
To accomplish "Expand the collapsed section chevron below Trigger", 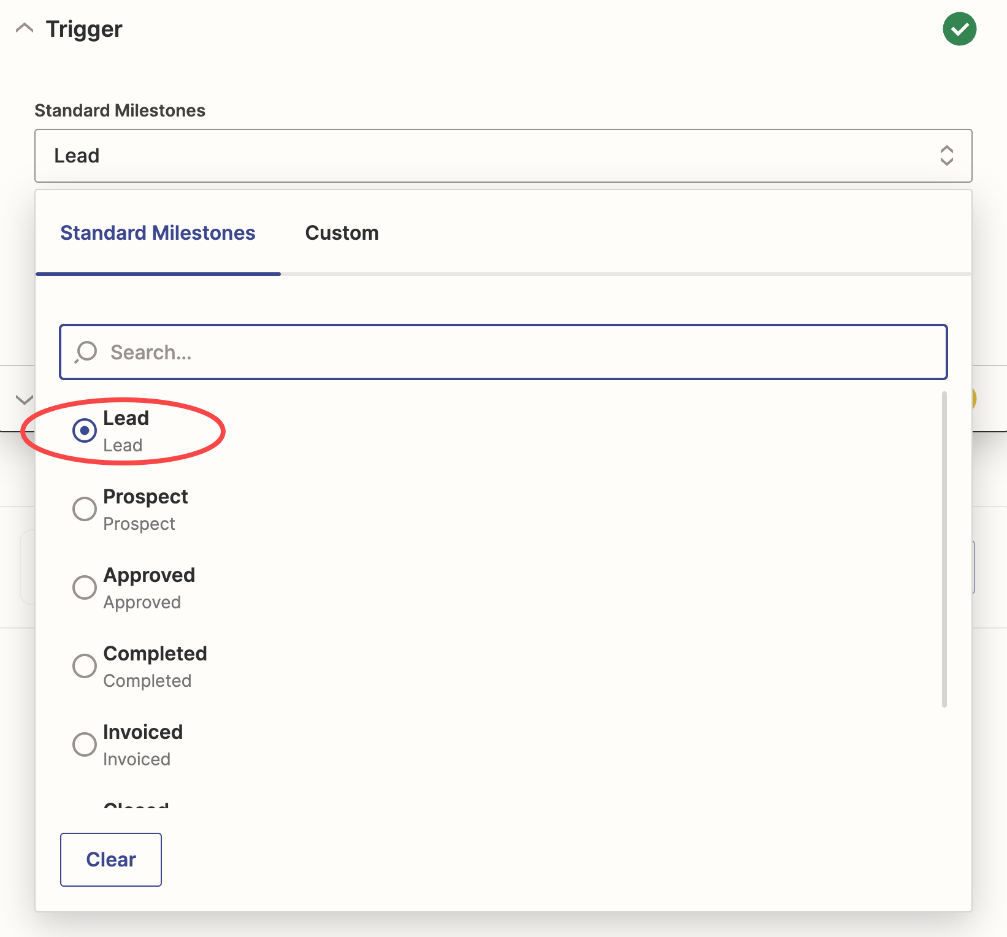I will tap(24, 400).
